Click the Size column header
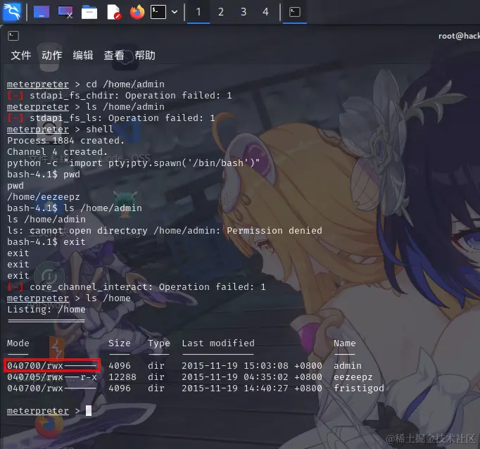This screenshot has width=480, height=449. click(x=120, y=343)
